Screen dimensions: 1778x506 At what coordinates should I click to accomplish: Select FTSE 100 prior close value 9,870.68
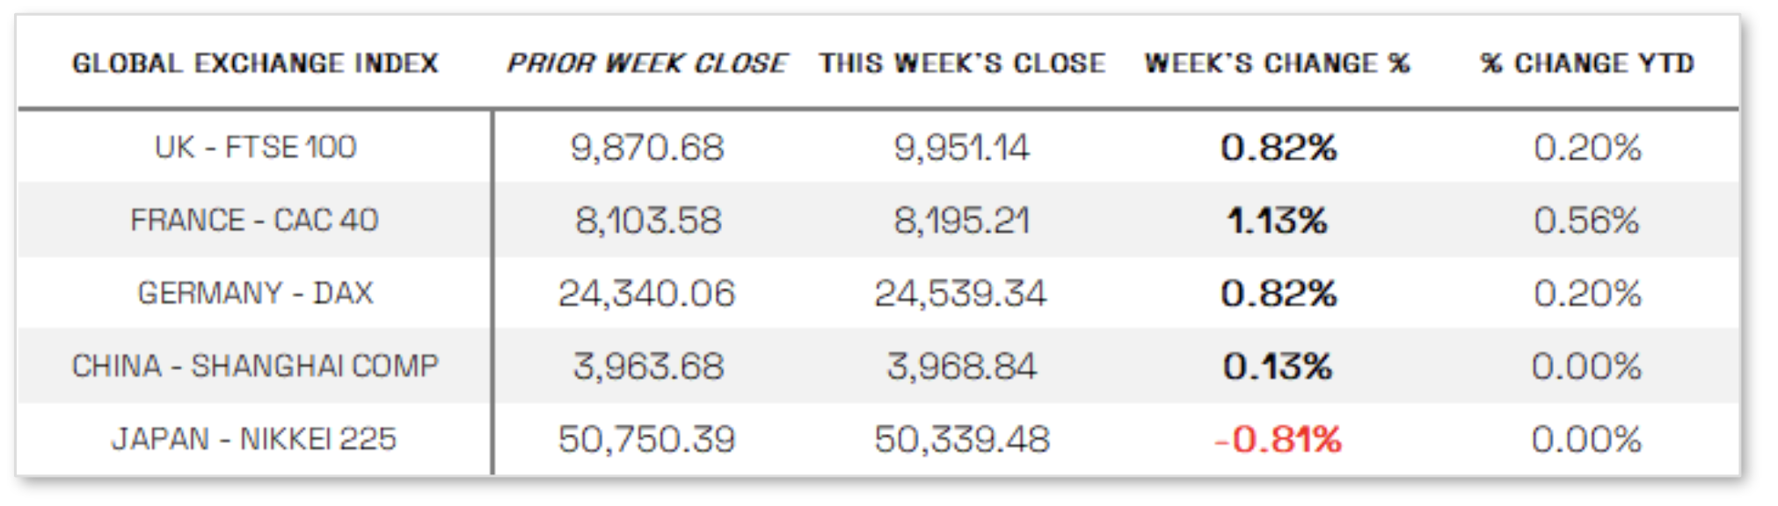pos(647,148)
